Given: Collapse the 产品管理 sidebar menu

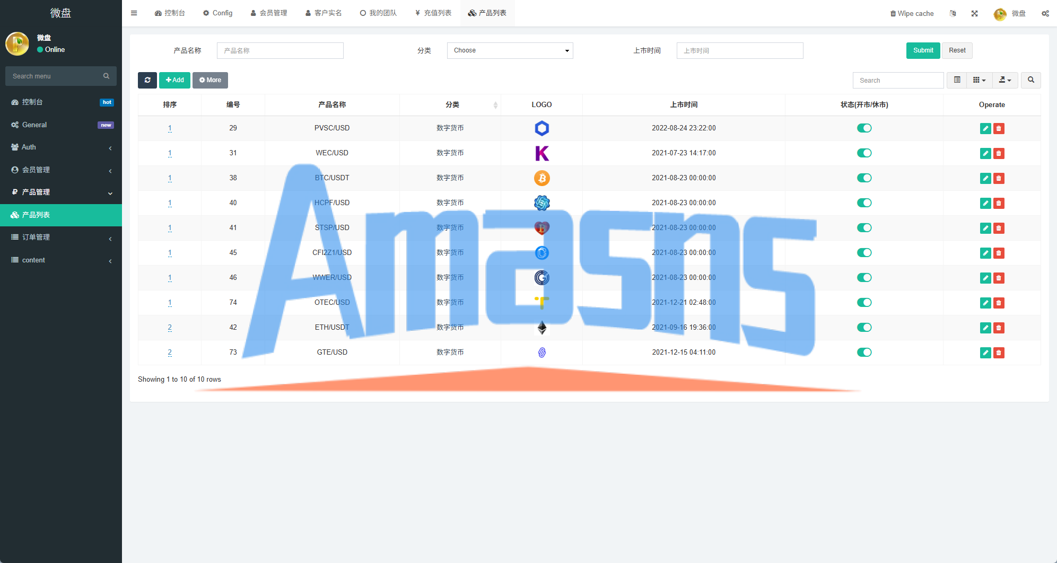Looking at the screenshot, I should 61,192.
